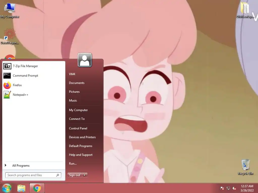
Task: Open Connect To from Start menu
Action: [x=77, y=119]
